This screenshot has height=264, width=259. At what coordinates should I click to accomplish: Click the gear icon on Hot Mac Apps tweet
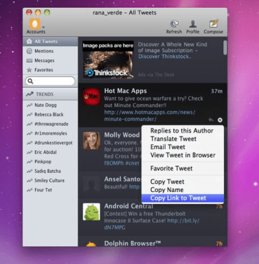(x=220, y=120)
